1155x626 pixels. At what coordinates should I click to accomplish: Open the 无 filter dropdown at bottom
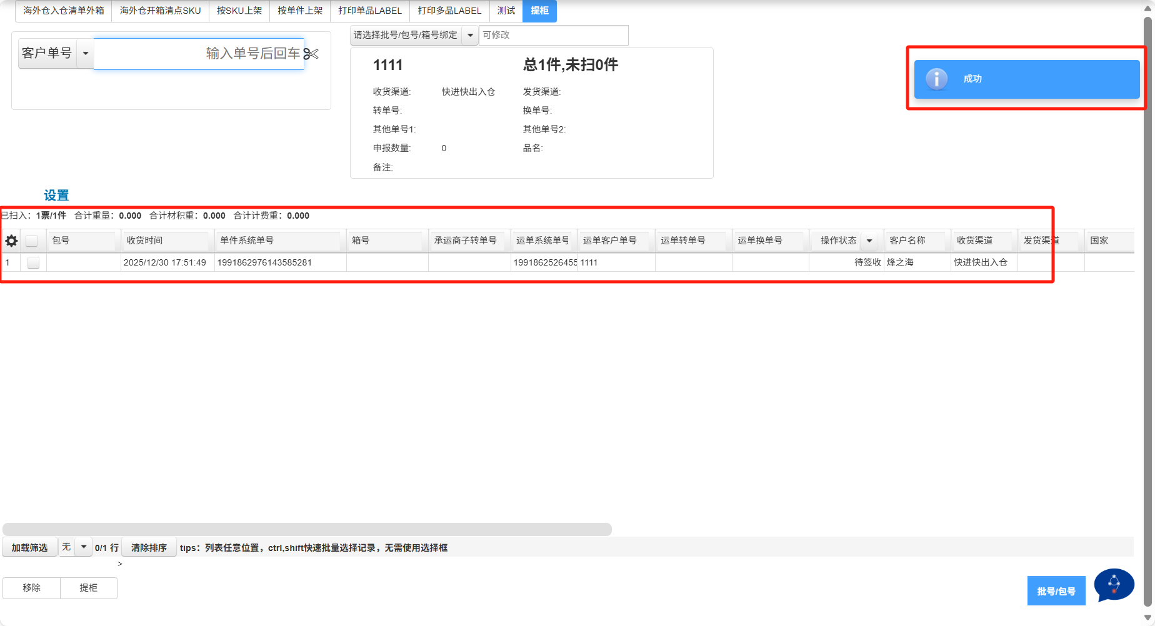(x=83, y=547)
